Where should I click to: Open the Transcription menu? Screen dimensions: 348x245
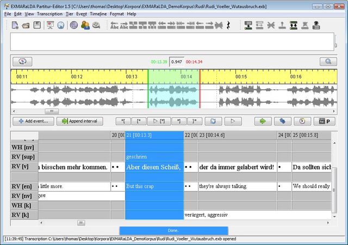pos(49,14)
